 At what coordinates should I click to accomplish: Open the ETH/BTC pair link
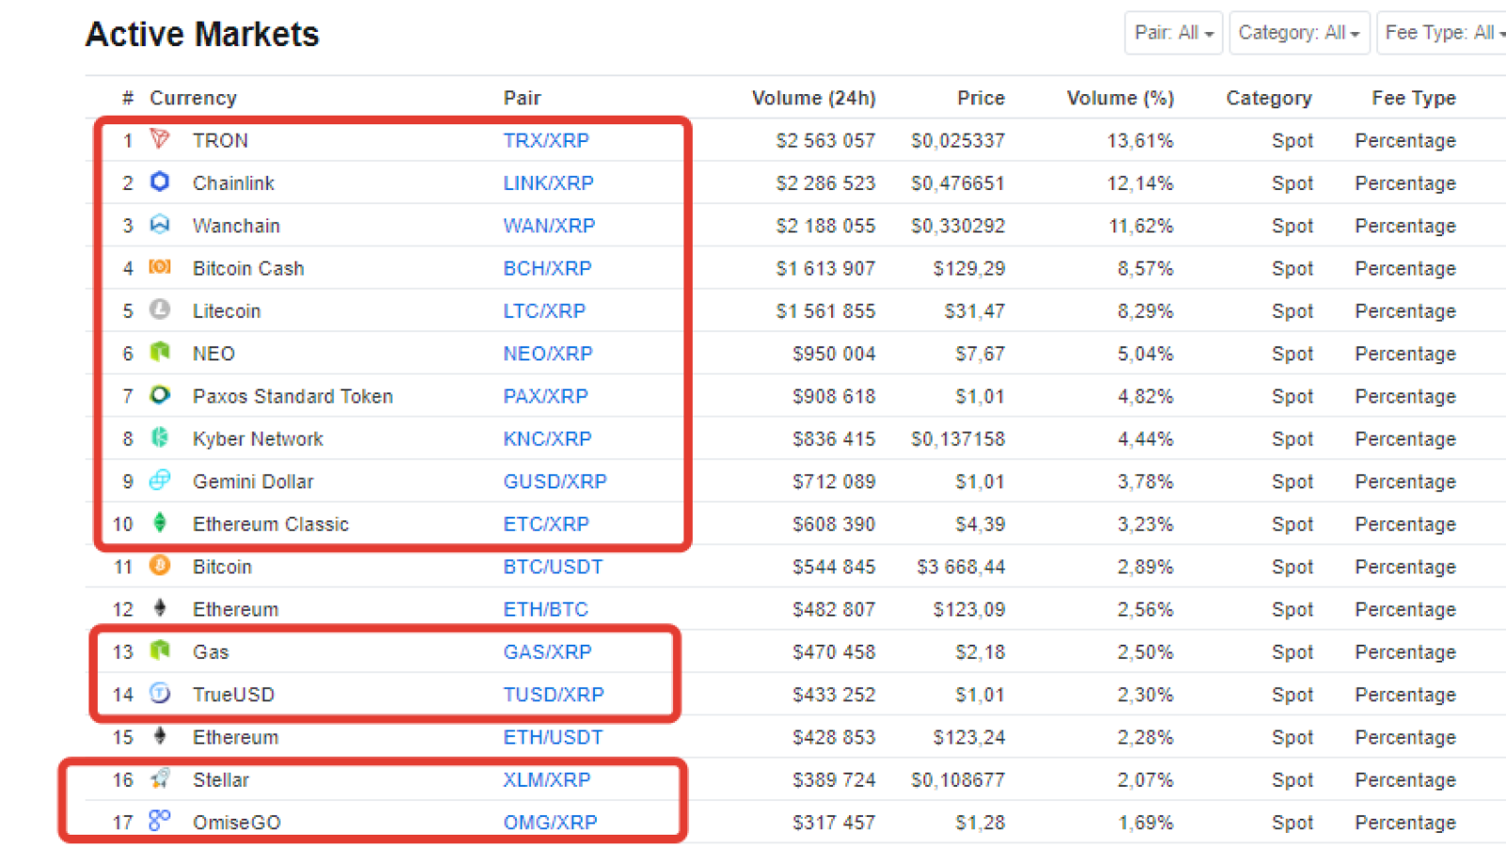546,610
